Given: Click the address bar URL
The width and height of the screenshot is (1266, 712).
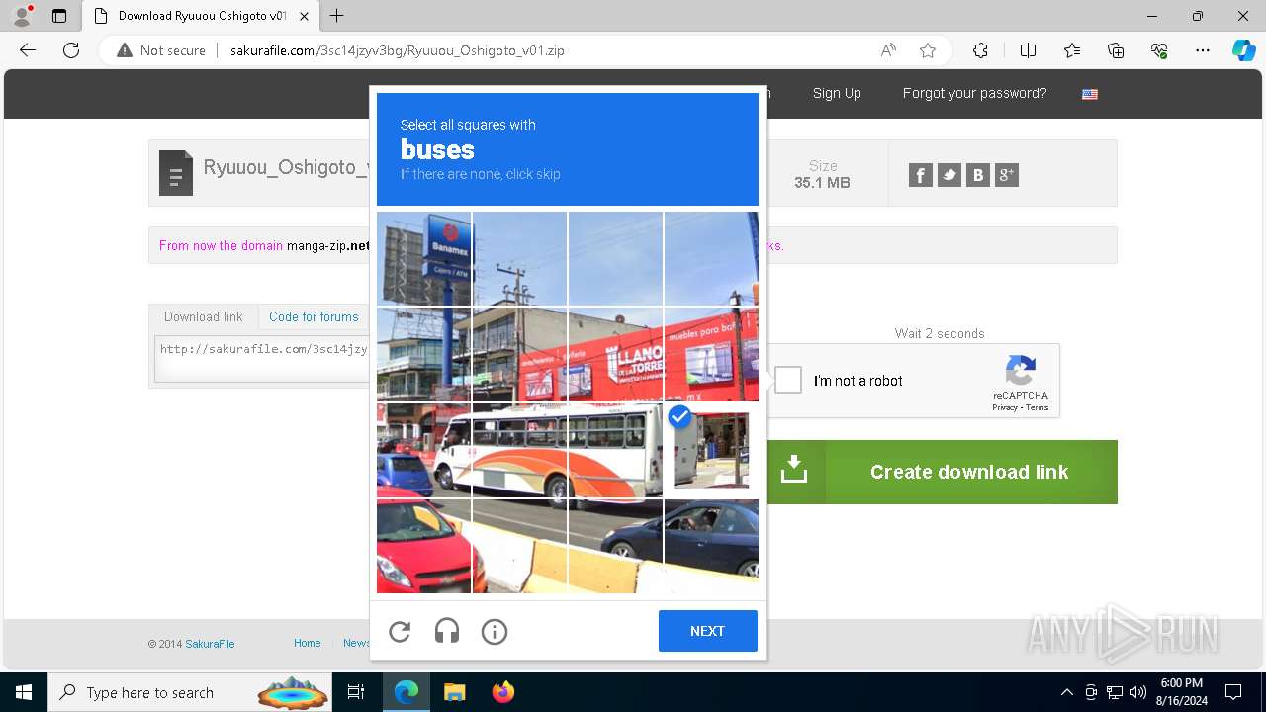Looking at the screenshot, I should pyautogui.click(x=398, y=50).
